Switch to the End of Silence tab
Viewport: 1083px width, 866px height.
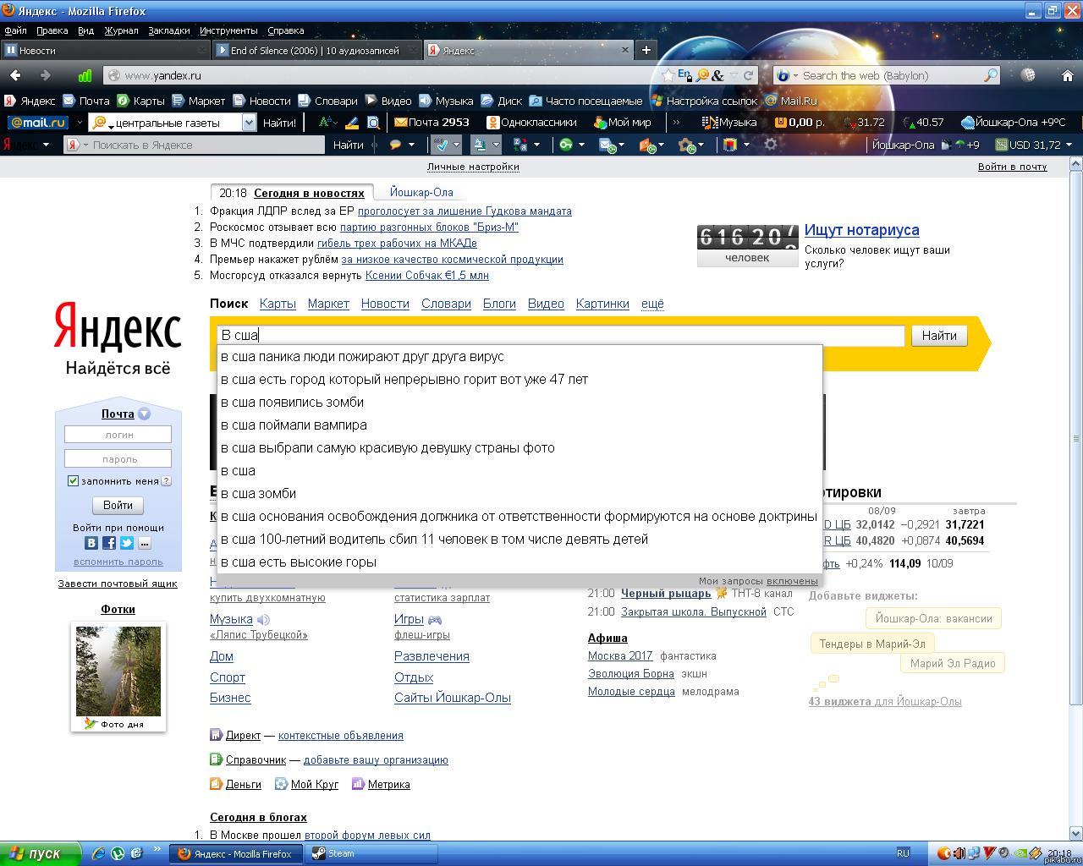pos(316,50)
